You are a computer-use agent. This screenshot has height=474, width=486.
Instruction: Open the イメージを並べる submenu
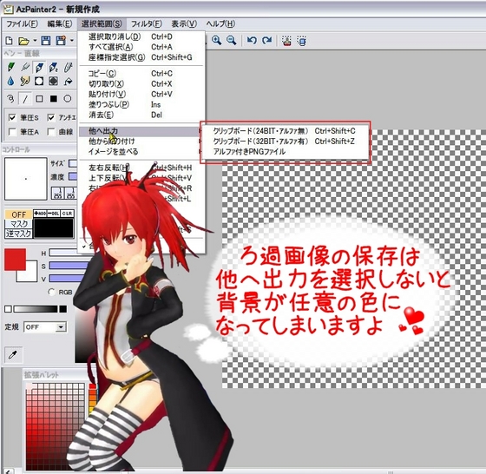pyautogui.click(x=141, y=152)
